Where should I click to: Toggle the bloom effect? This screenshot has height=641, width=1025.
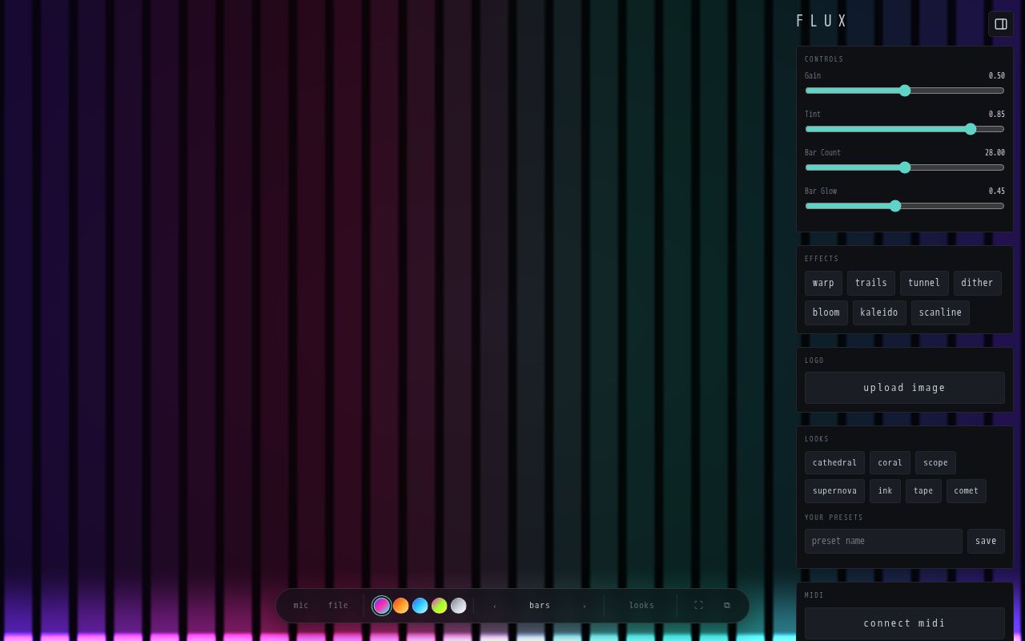[826, 312]
